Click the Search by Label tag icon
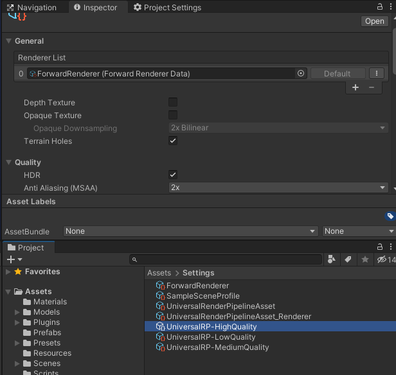396x375 pixels. click(x=348, y=259)
